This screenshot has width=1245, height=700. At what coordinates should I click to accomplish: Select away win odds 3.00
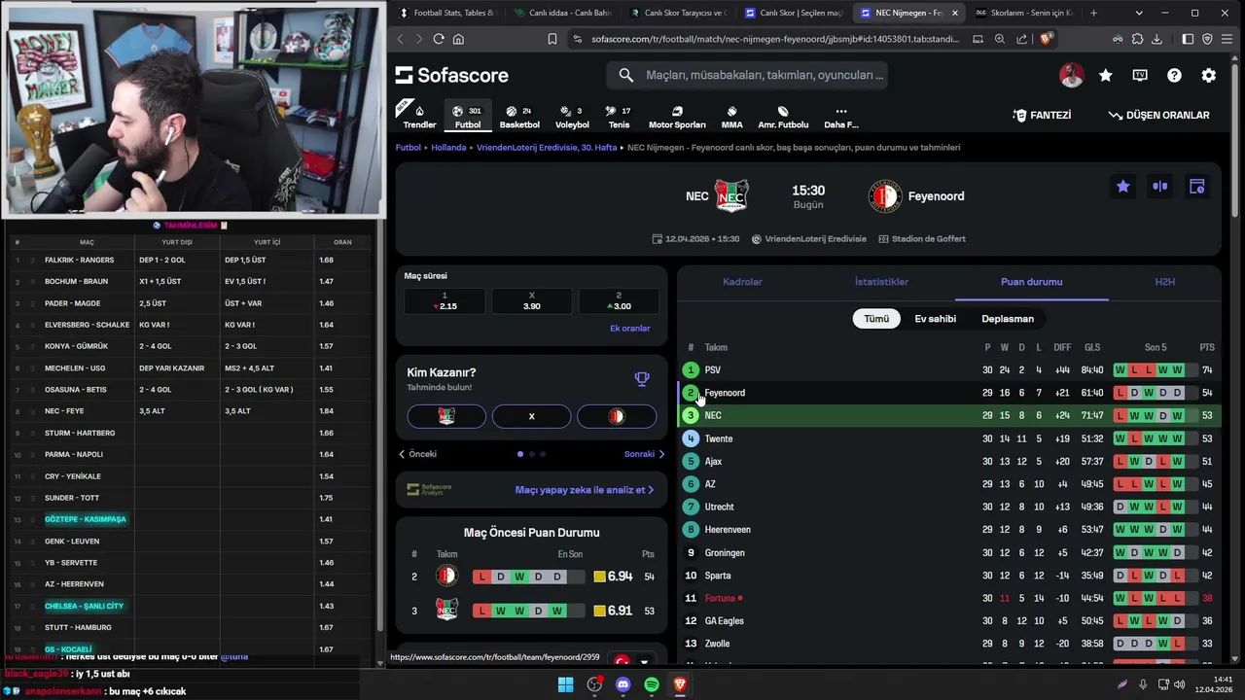[619, 301]
